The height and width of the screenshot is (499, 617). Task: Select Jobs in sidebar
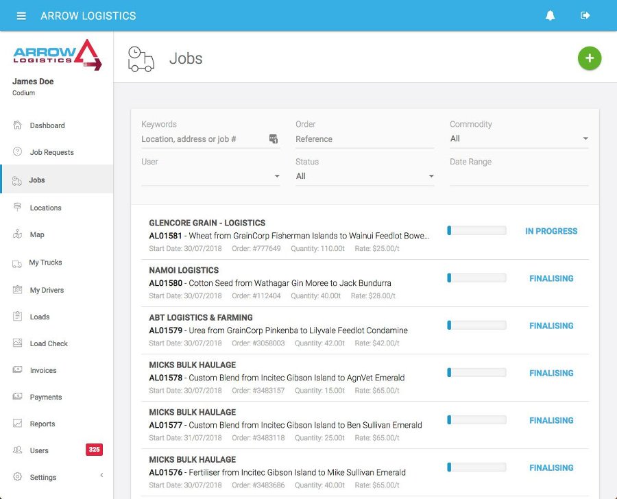click(36, 180)
